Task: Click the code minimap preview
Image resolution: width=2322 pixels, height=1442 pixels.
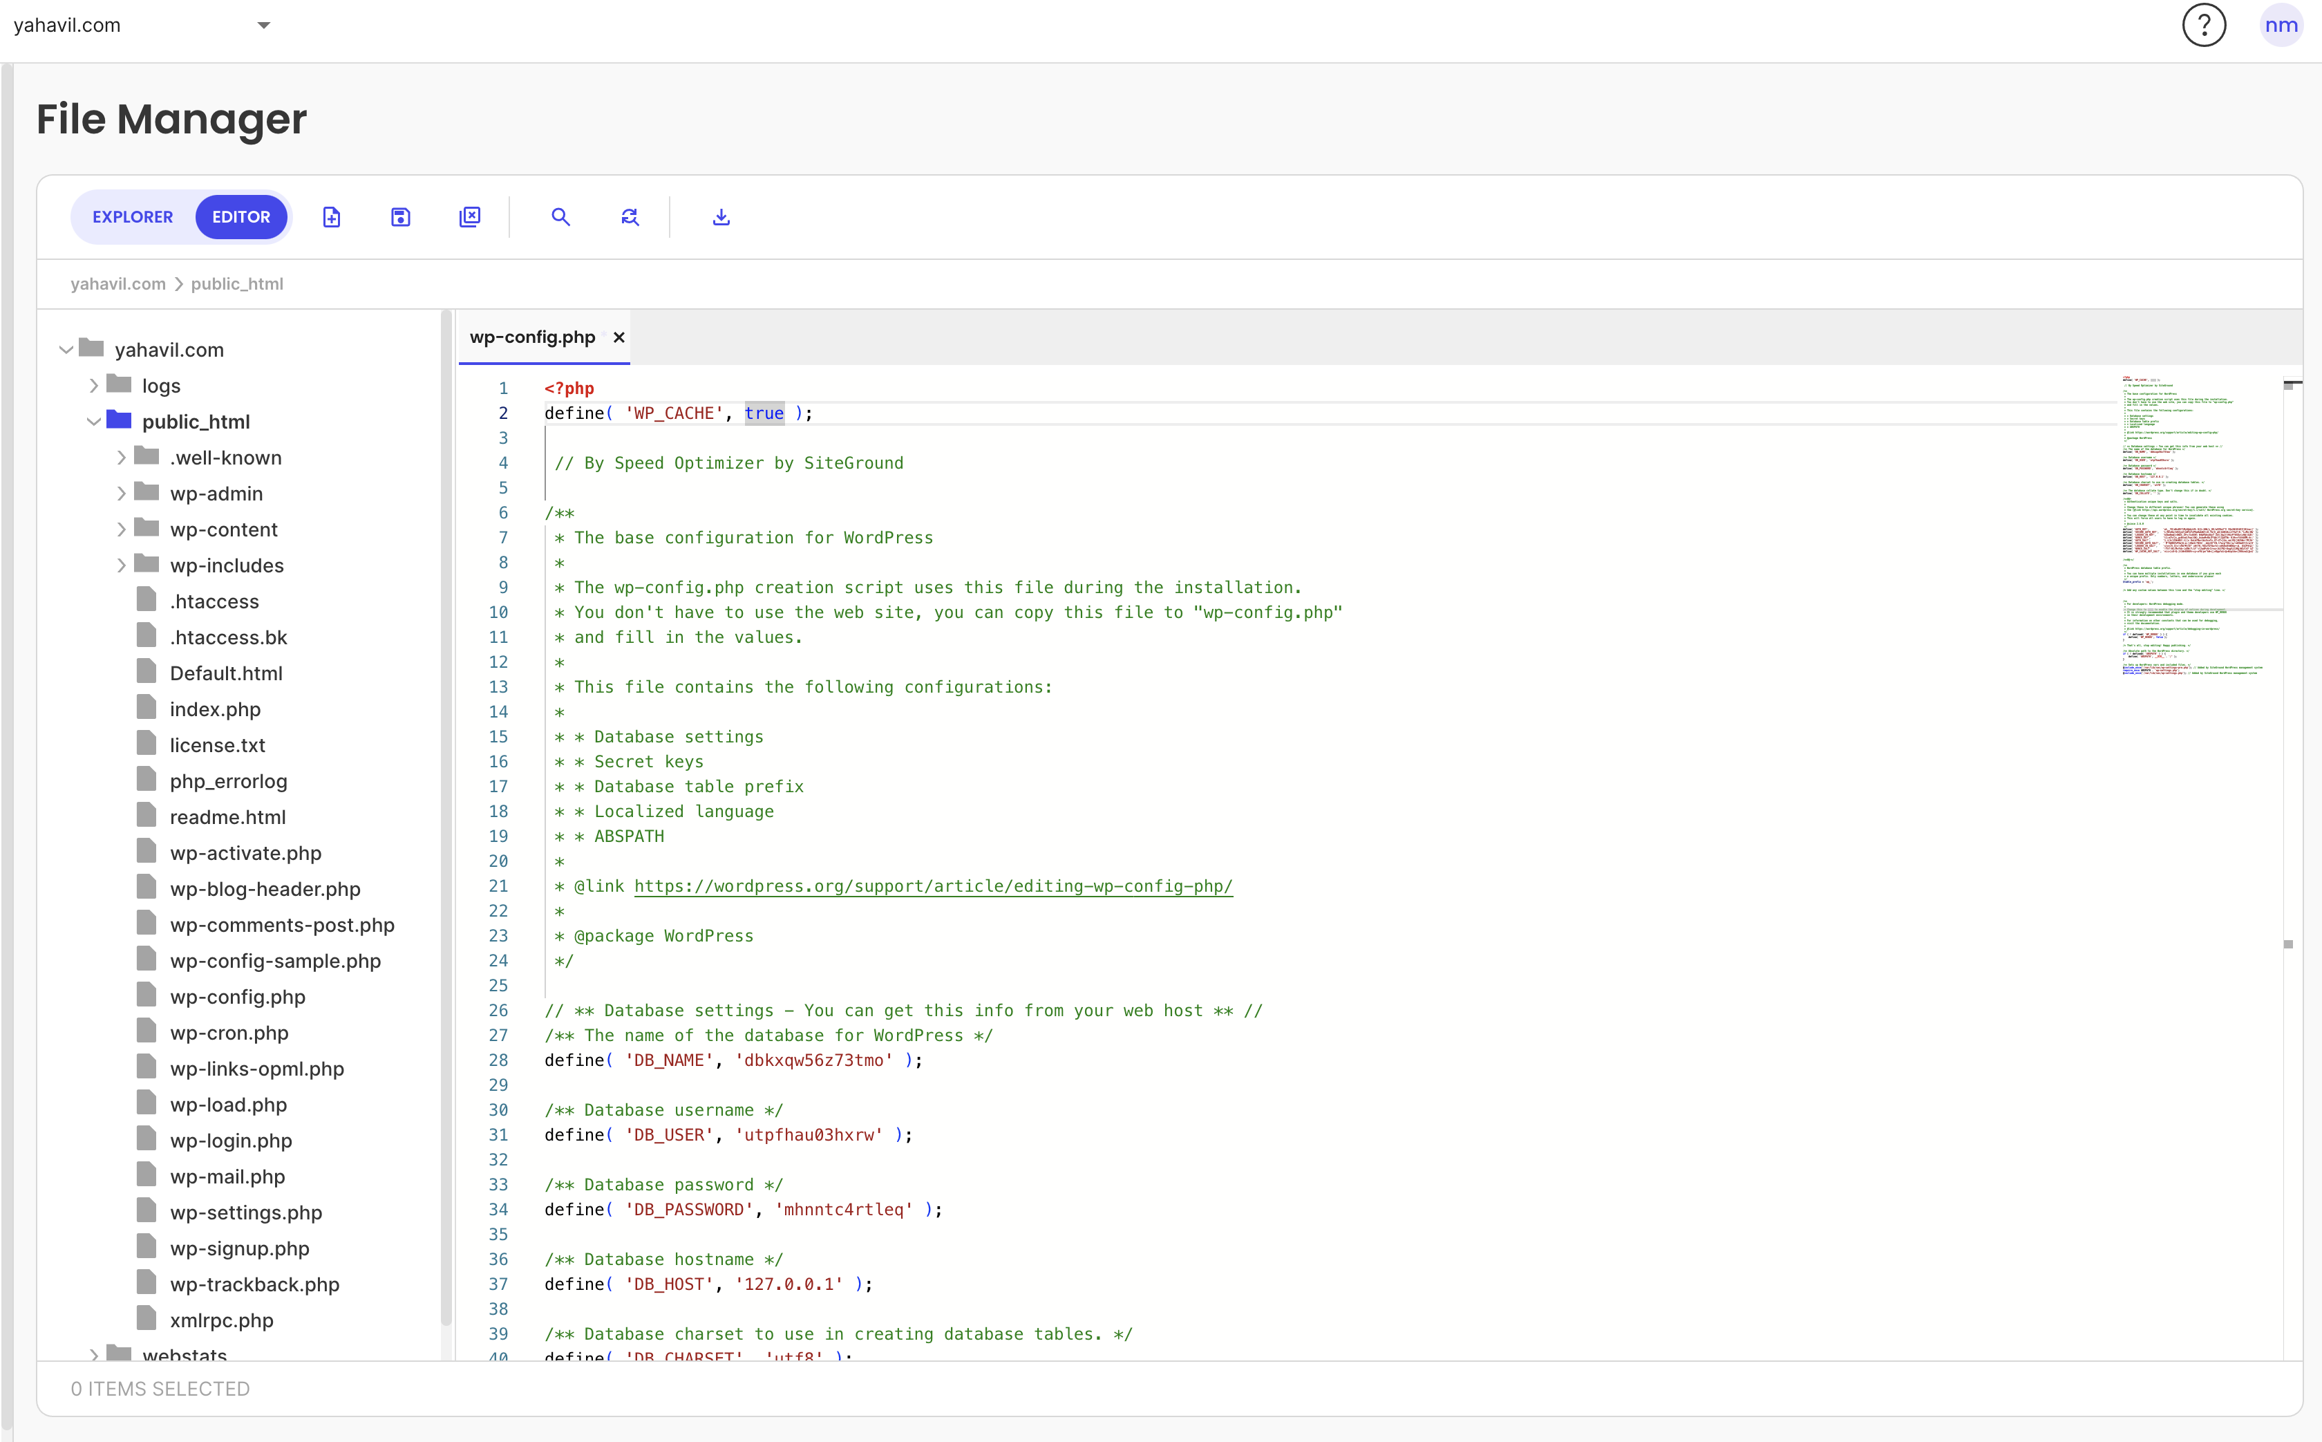Action: click(2192, 525)
